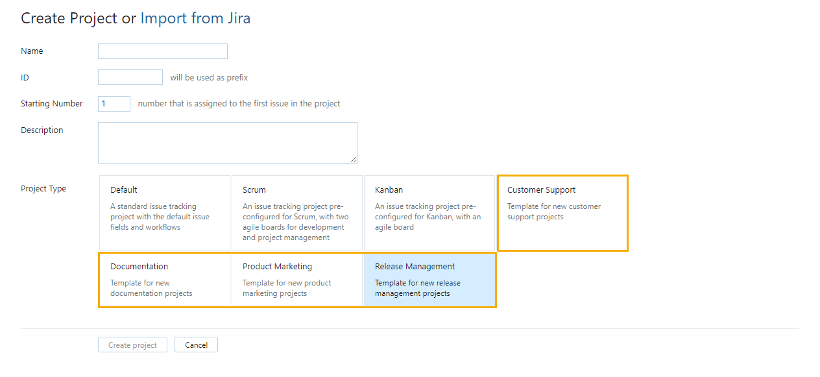The height and width of the screenshot is (377, 820).
Task: Select the Product Marketing template tile
Action: tap(297, 280)
